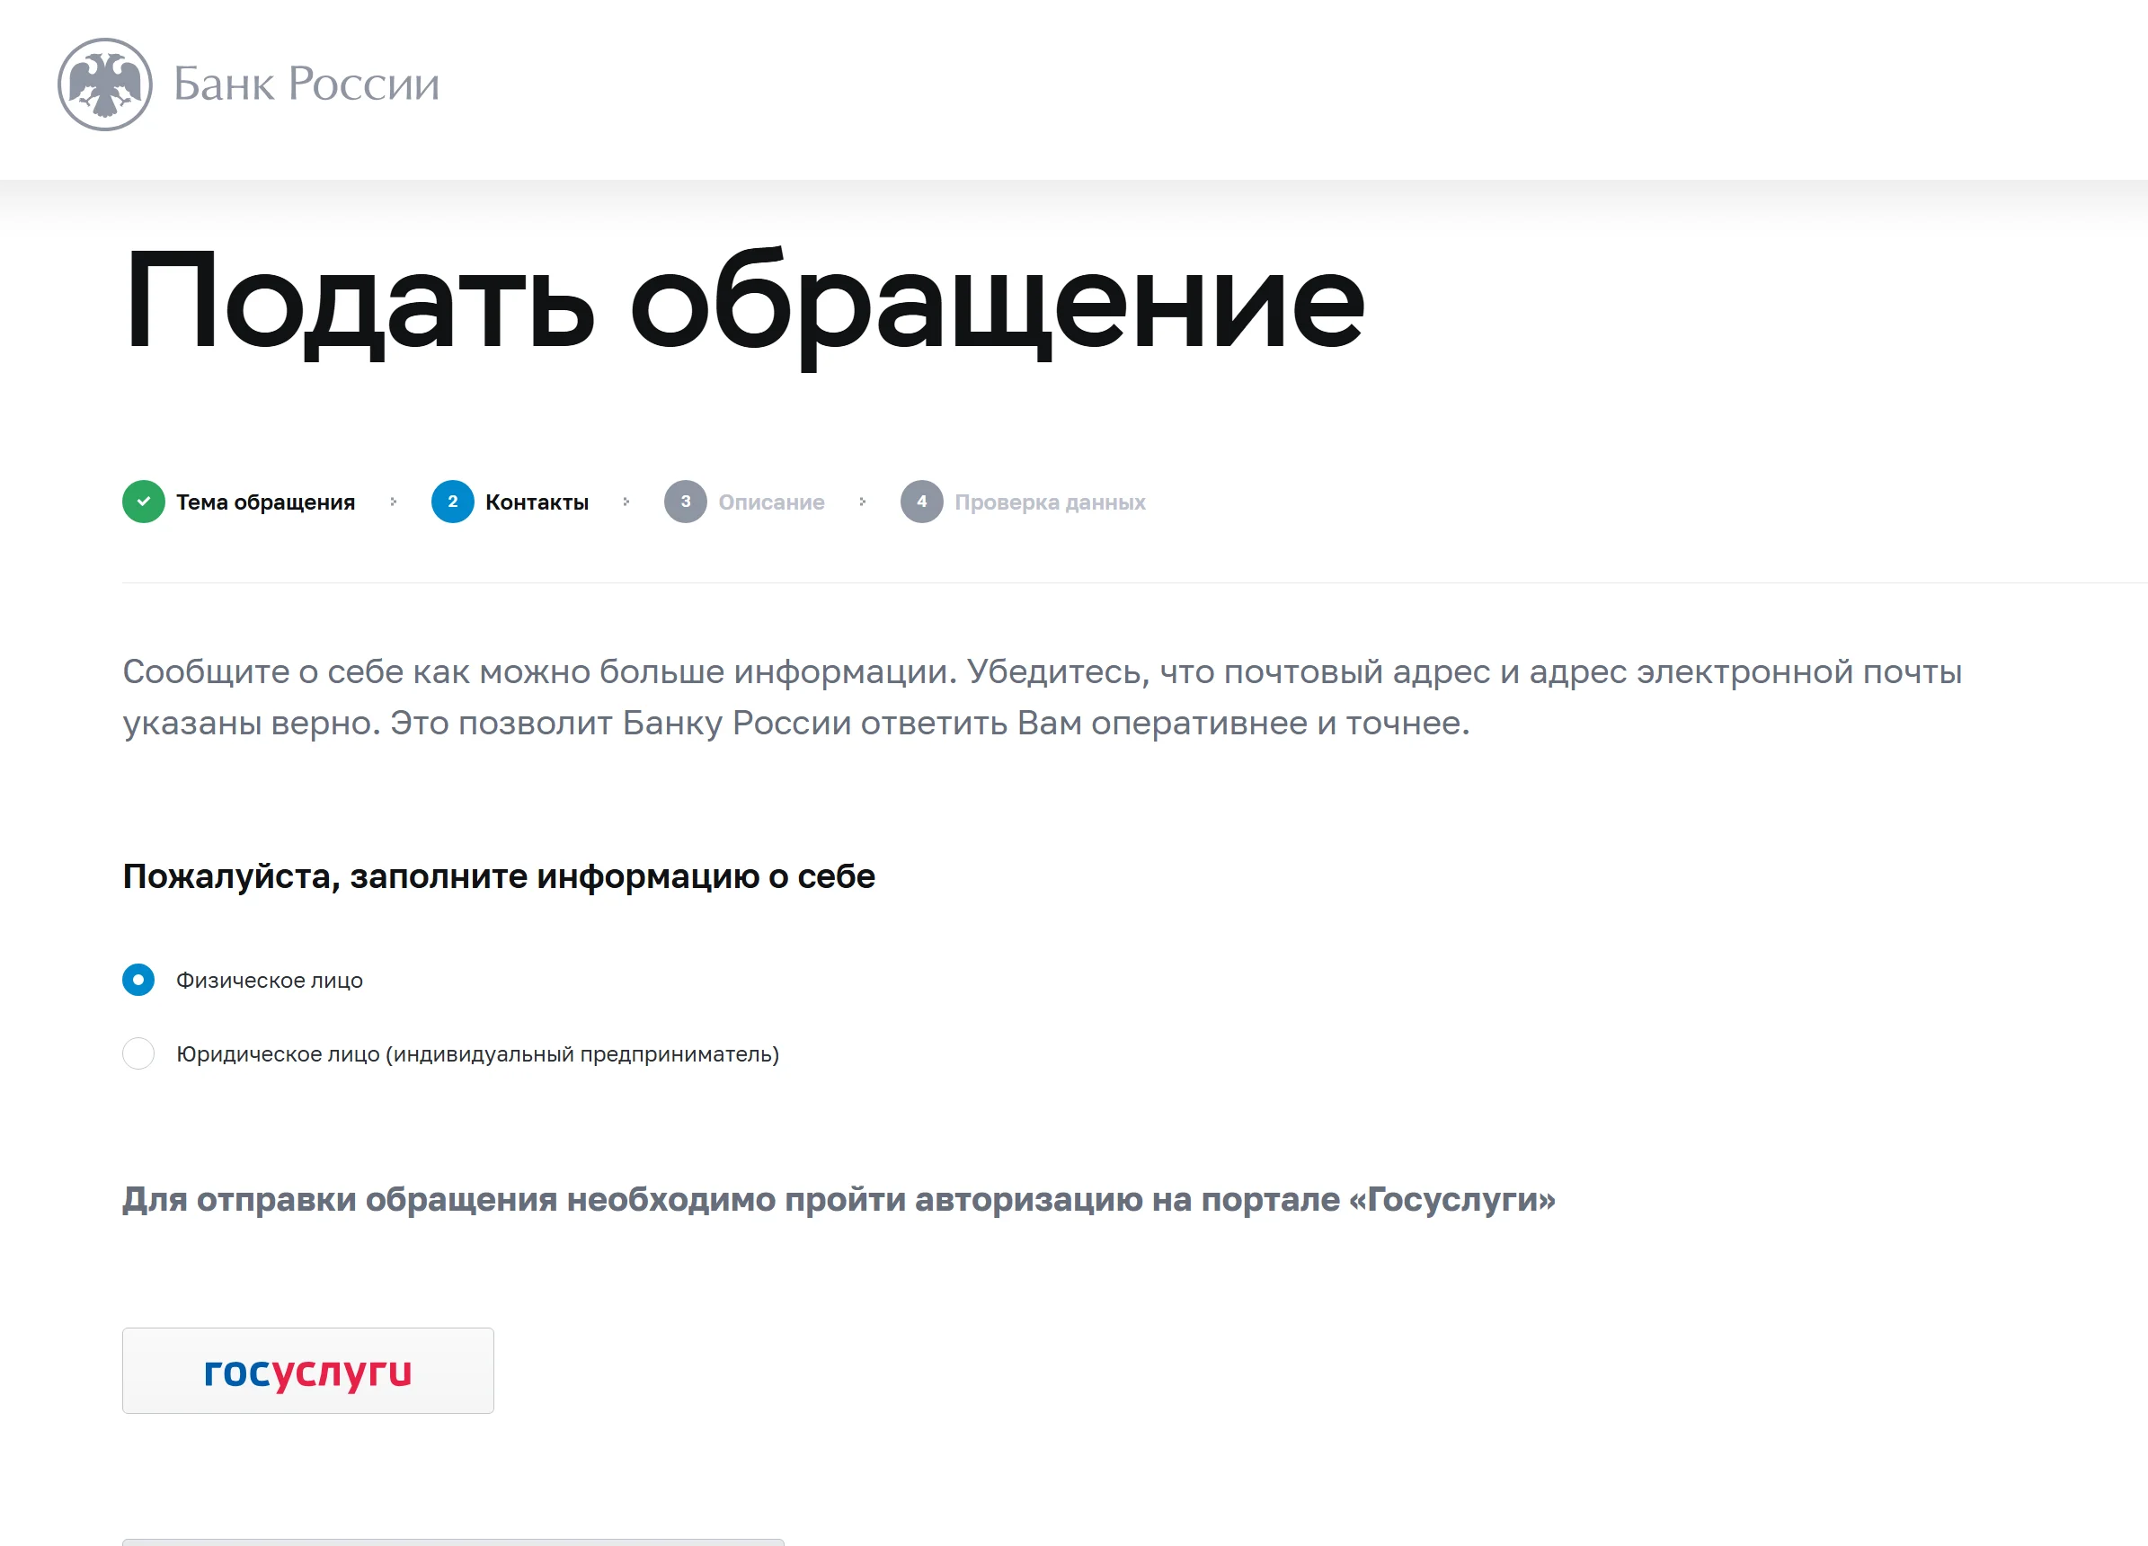Select the Юридическое лицо radio button

click(x=138, y=1053)
